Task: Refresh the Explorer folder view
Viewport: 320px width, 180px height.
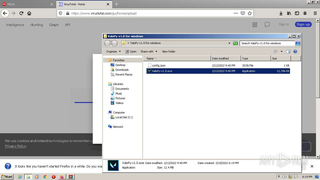Action: point(235,43)
